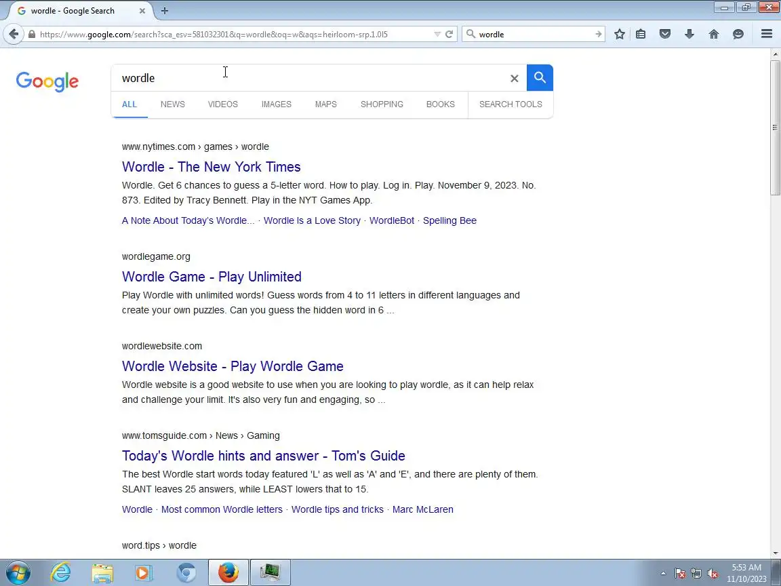The image size is (781, 586).
Task: Open SEARCH TOOLS options
Action: pyautogui.click(x=510, y=104)
